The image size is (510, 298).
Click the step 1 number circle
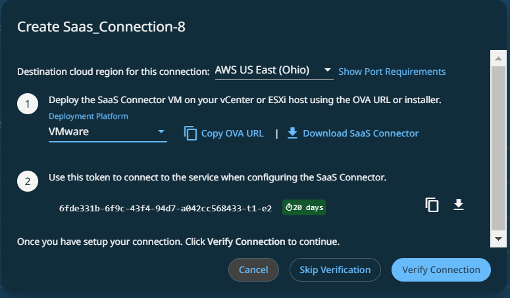coord(27,105)
